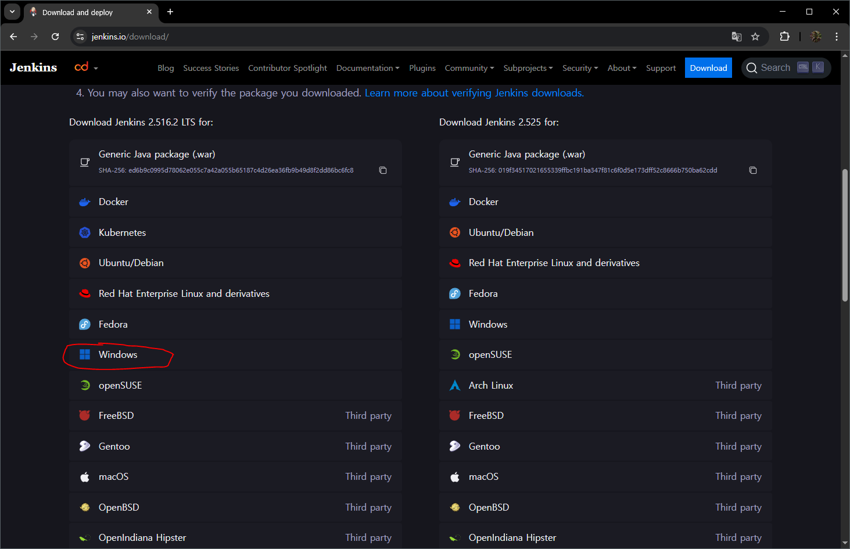Expand the Security menu

[580, 68]
